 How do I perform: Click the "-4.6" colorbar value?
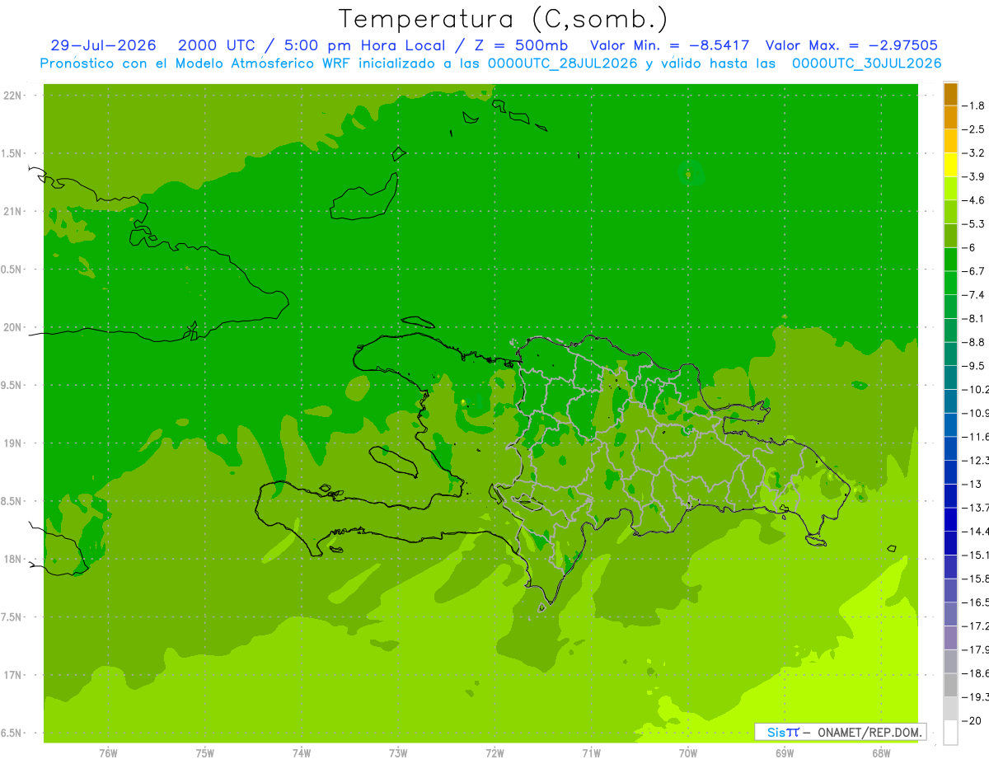(x=974, y=200)
